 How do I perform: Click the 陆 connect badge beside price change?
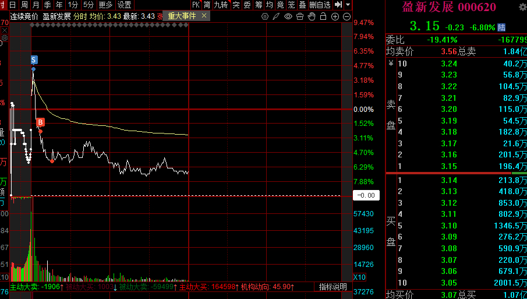pyautogui.click(x=502, y=27)
